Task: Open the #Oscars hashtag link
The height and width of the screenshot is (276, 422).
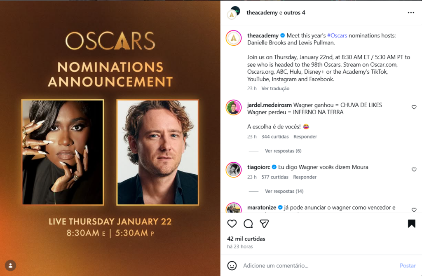Action: click(337, 36)
